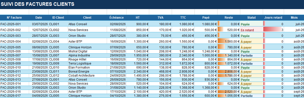Image resolution: width=304 pixels, height=98 pixels.
Task: Click client cell 'Boreal Energie'
Action: tap(87, 72)
